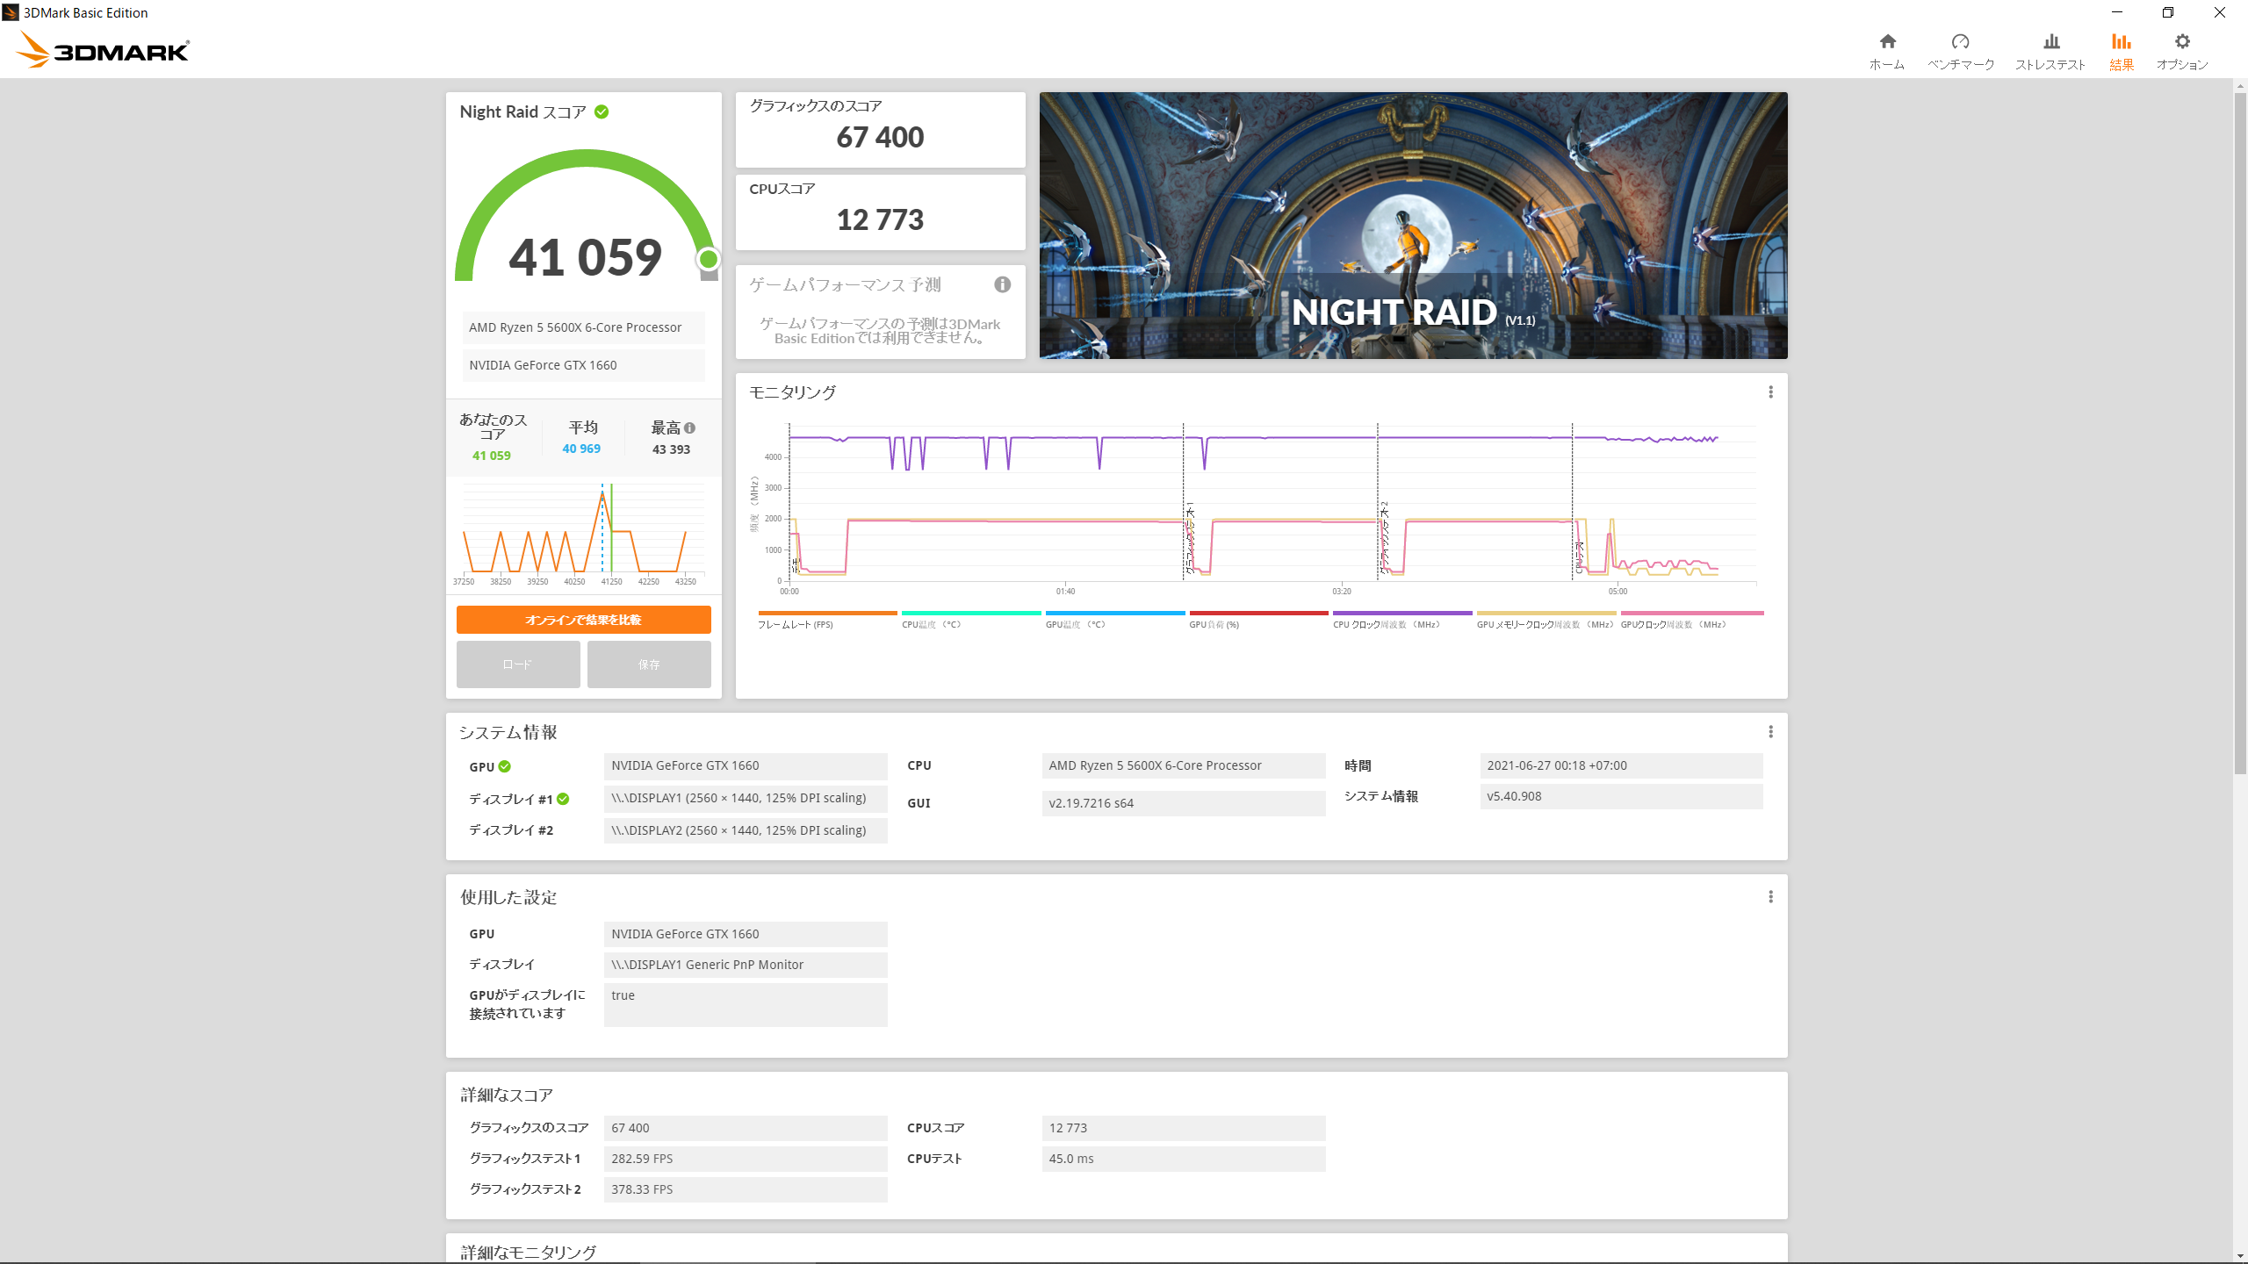
Task: Toggle GPU負荷 (%) legend series
Action: (1258, 621)
